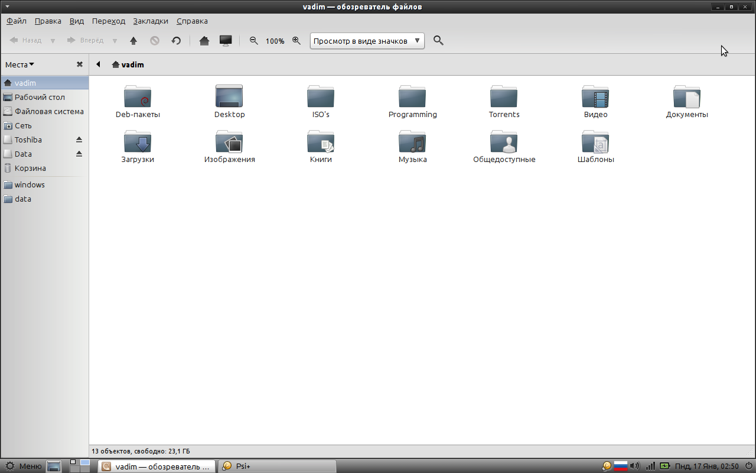Open the Закладки menu
The width and height of the screenshot is (756, 473).
(x=150, y=21)
